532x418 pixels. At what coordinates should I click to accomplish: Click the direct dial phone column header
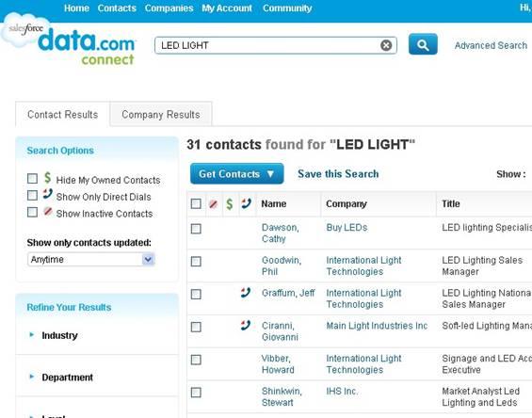pyautogui.click(x=247, y=203)
